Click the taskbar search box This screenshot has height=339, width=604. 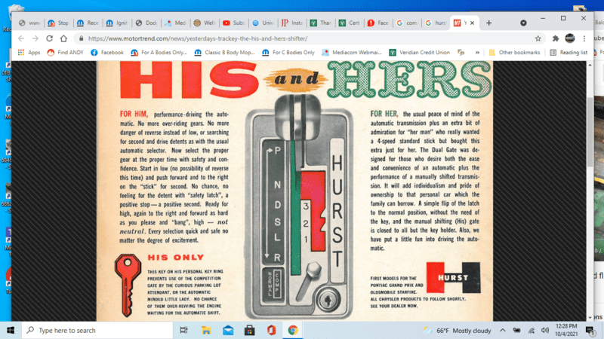point(97,330)
